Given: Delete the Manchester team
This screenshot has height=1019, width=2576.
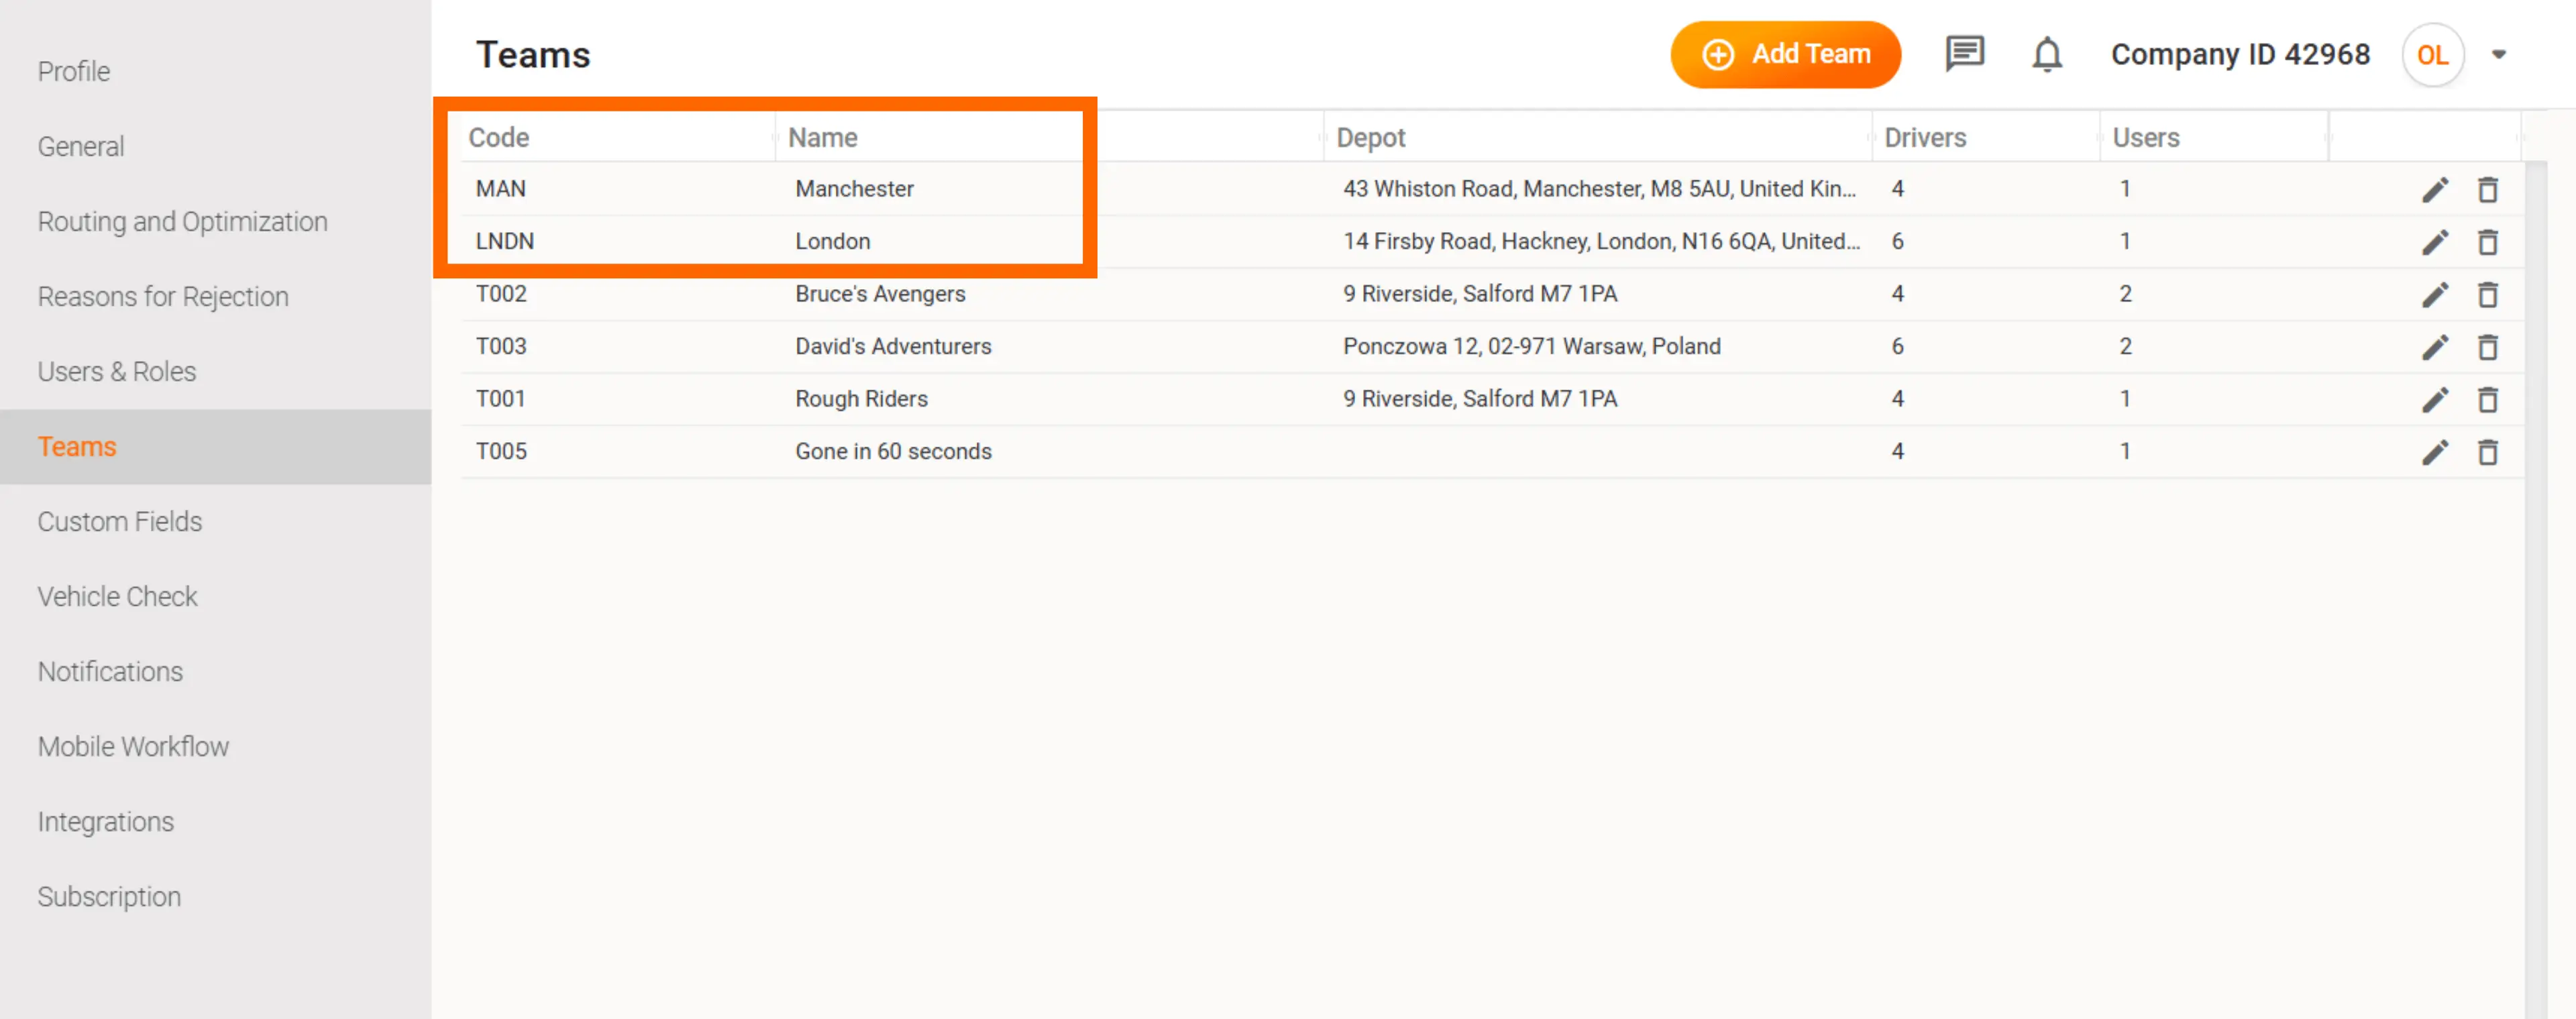Looking at the screenshot, I should tap(2487, 190).
